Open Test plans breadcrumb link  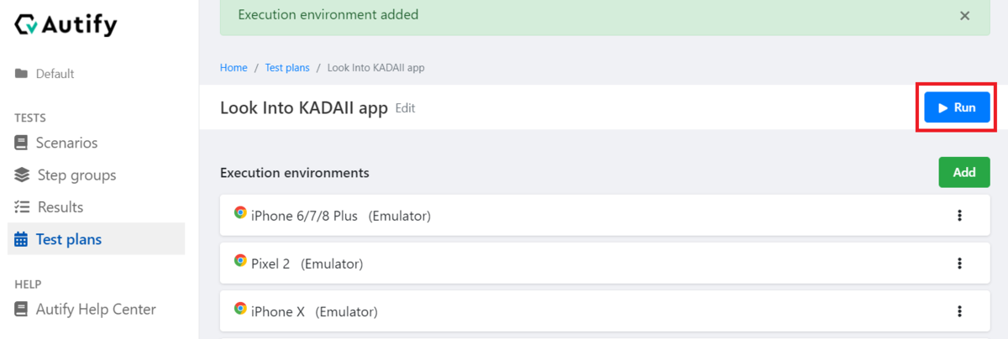coord(287,67)
